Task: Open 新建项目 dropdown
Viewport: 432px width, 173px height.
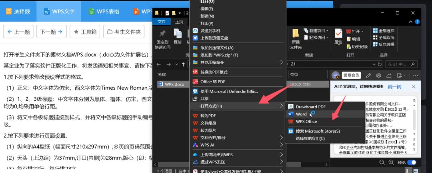Action: (x=316, y=30)
